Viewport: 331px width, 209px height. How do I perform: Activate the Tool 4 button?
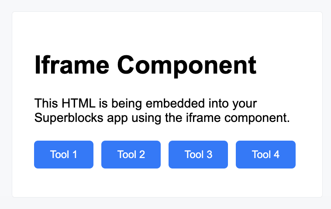(265, 155)
